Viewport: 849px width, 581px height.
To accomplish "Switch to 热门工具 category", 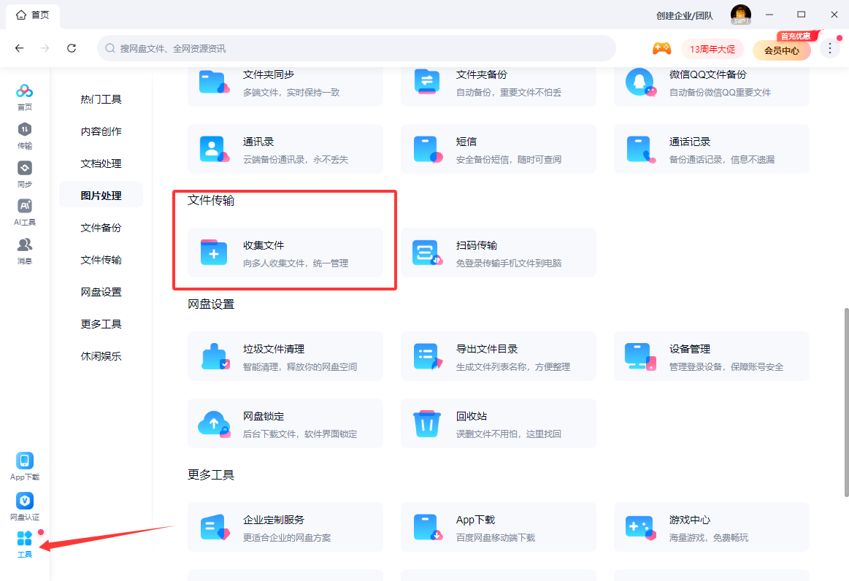I will coord(101,99).
